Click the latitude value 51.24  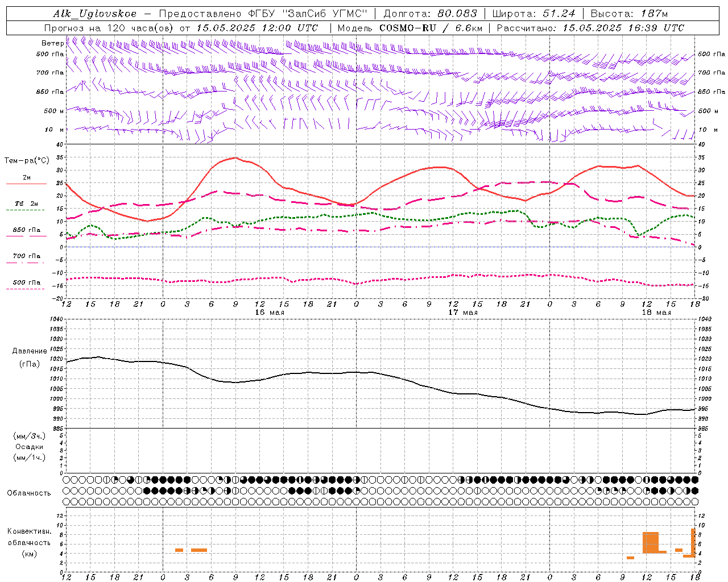[x=559, y=14]
